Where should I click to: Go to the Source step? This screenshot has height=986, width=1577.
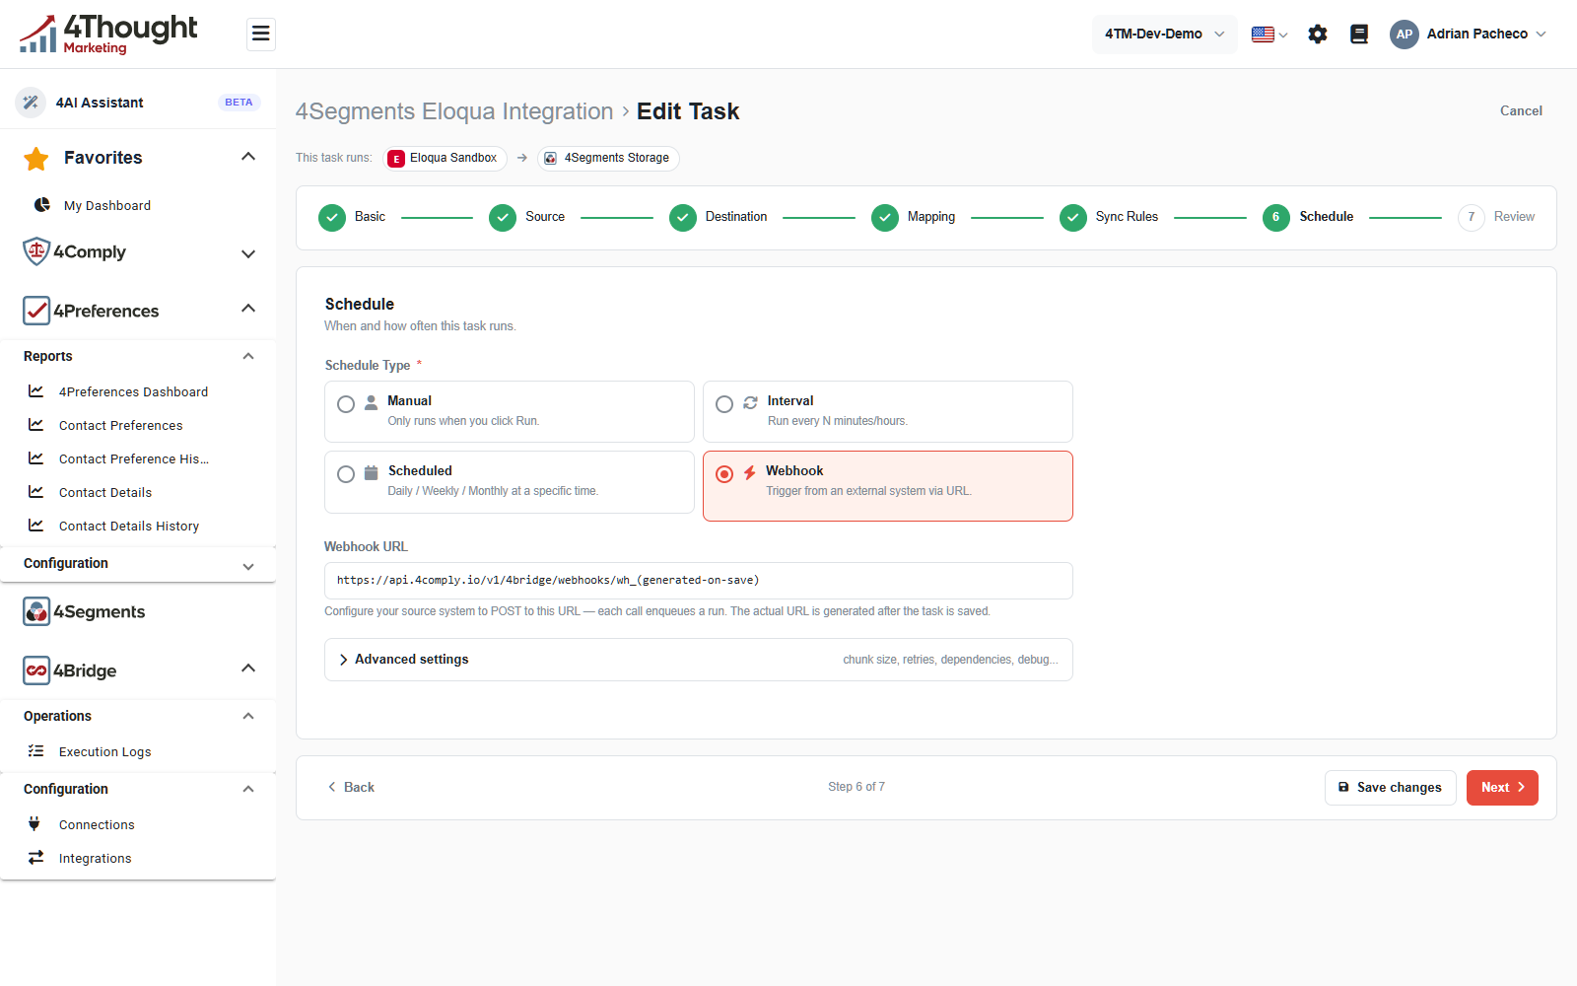tap(526, 218)
